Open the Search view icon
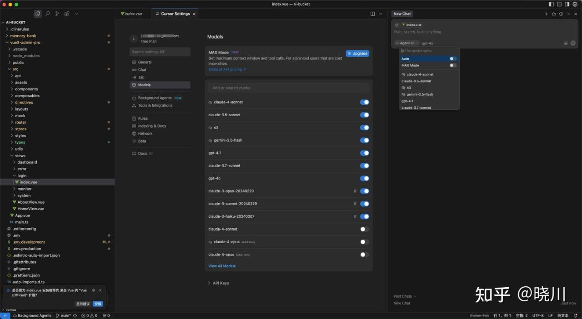The image size is (582, 319). [x=48, y=14]
